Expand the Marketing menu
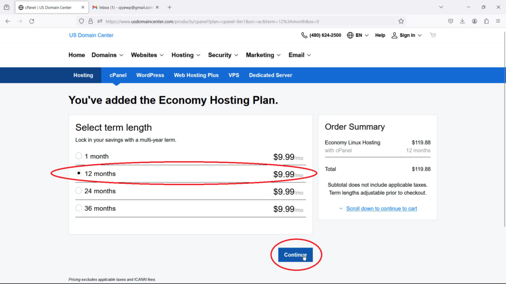 [263, 55]
